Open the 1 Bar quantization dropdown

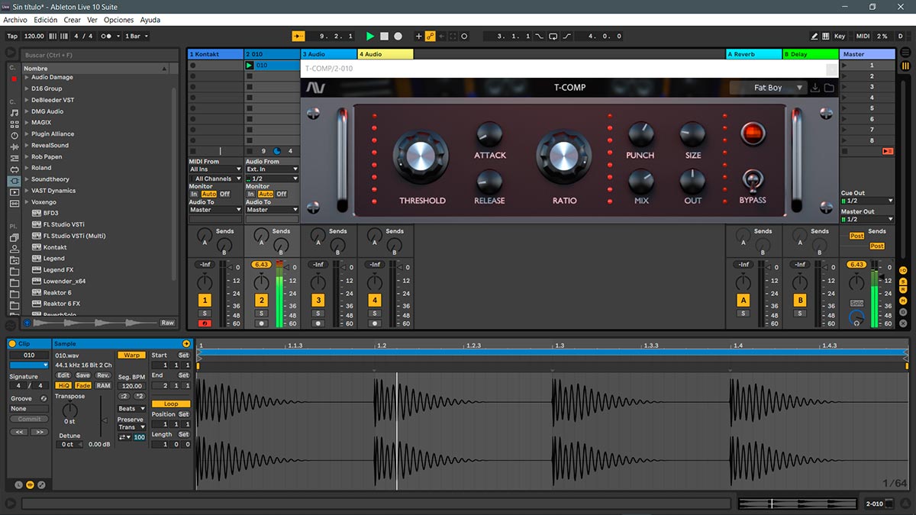coord(137,36)
